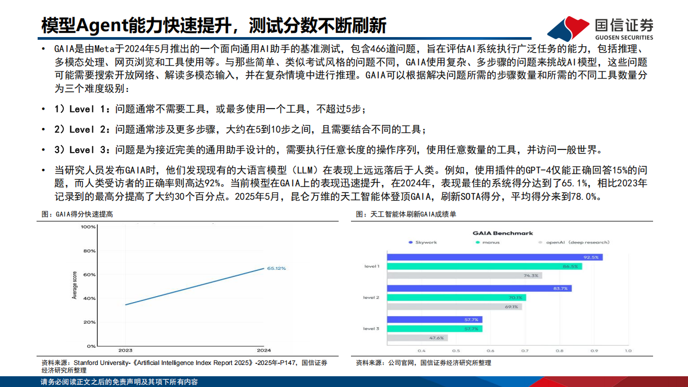Click the blue 83.7% bar
Viewport: 688px width, 387px height.
[479, 288]
